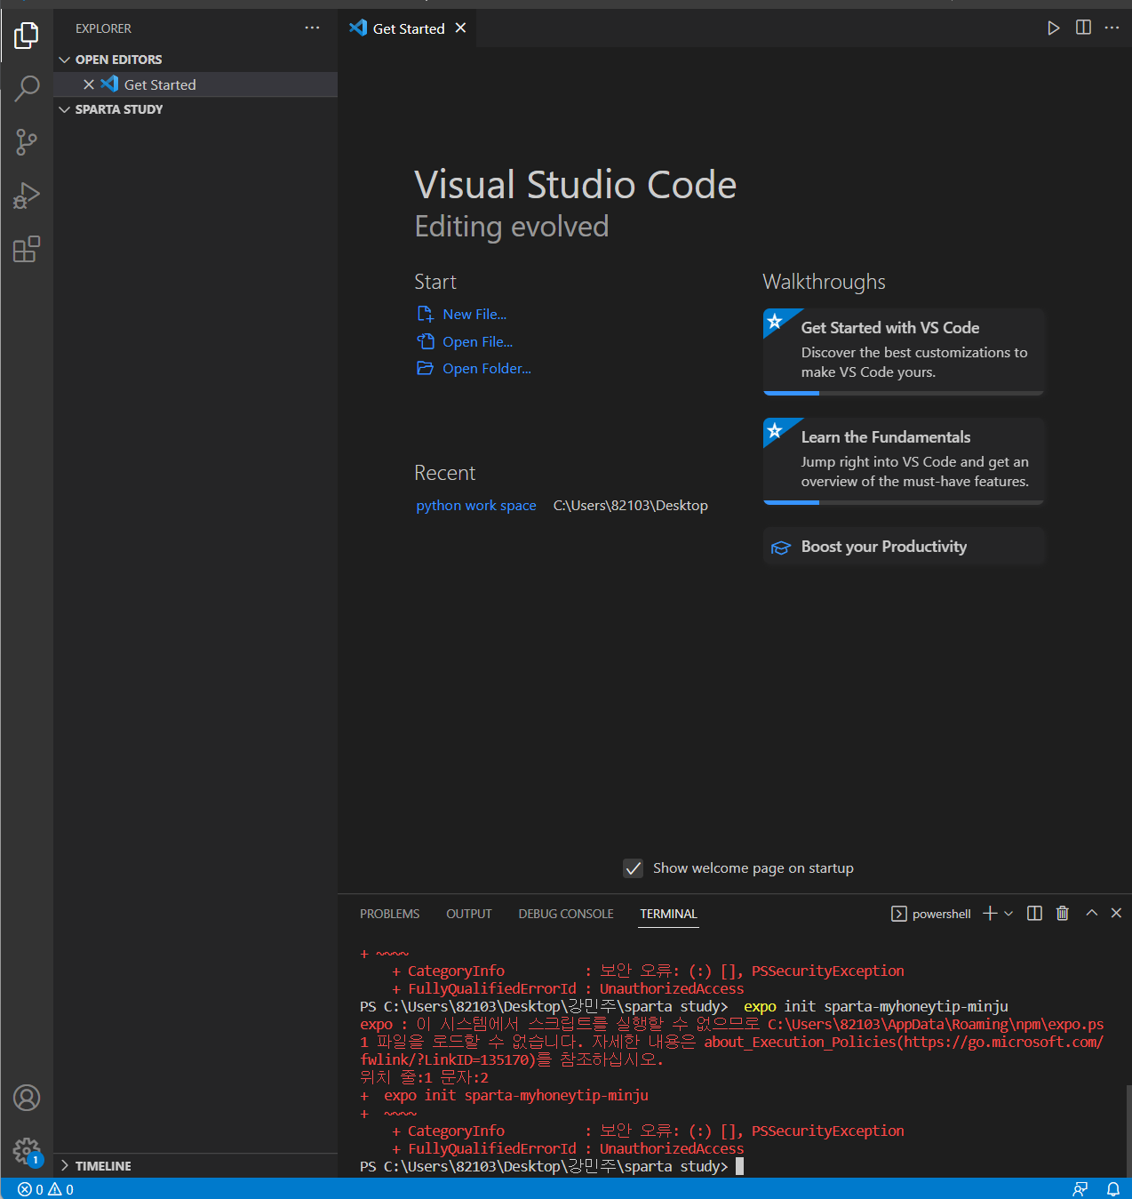Click the errors and warnings status indicator
The image size is (1132, 1199).
point(46,1189)
